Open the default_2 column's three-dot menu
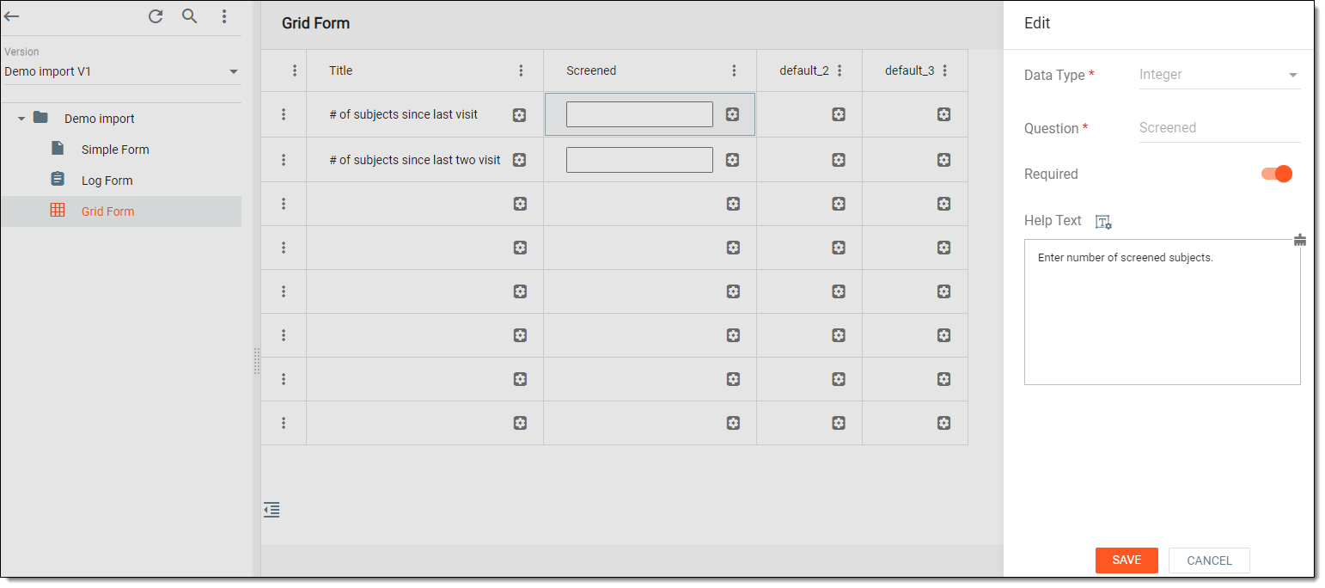The height and width of the screenshot is (588, 1325). [x=840, y=70]
